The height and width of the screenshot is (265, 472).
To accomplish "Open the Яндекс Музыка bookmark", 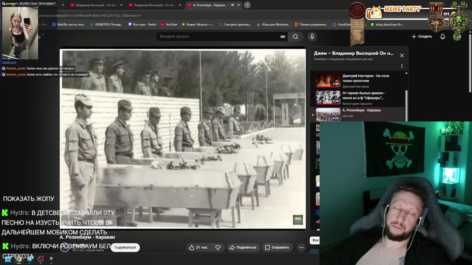I will (197, 25).
